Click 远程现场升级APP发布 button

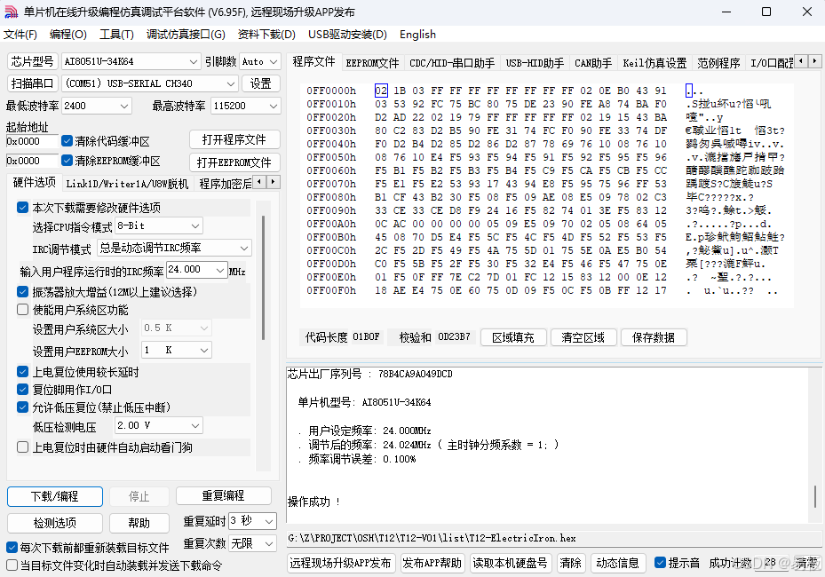point(340,563)
